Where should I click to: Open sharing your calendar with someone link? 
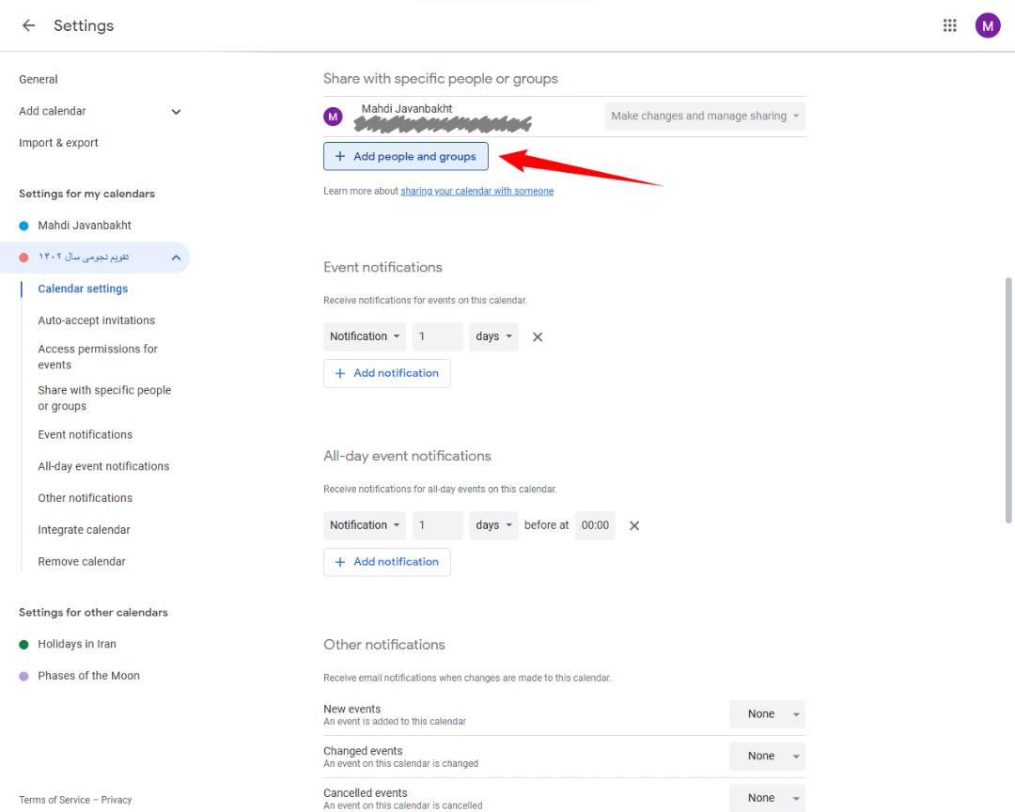477,191
